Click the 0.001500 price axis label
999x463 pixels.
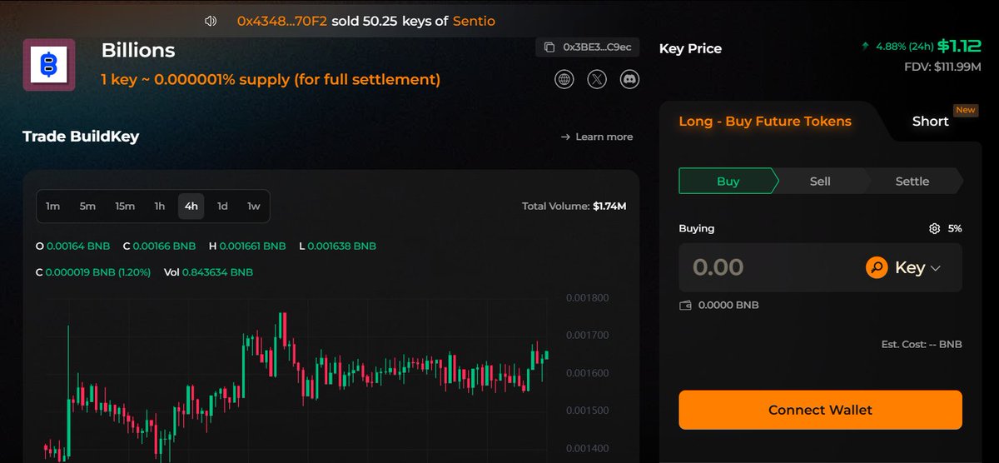coord(588,411)
